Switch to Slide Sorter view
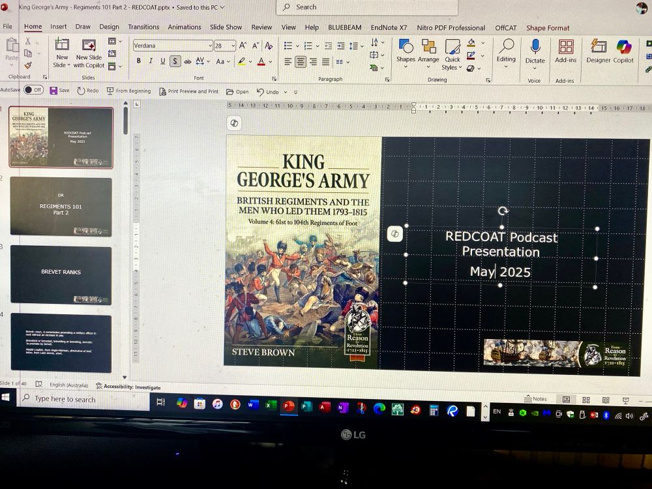Image resolution: width=652 pixels, height=489 pixels. point(586,400)
